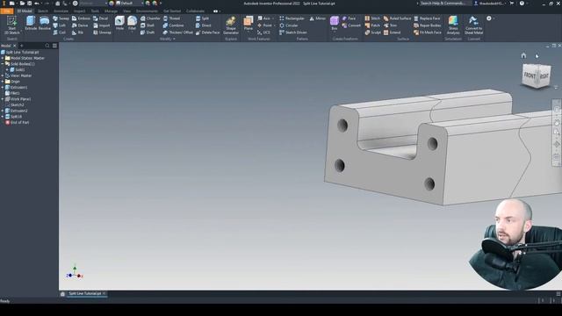Open the Inspect ribbon tab

(x=80, y=11)
